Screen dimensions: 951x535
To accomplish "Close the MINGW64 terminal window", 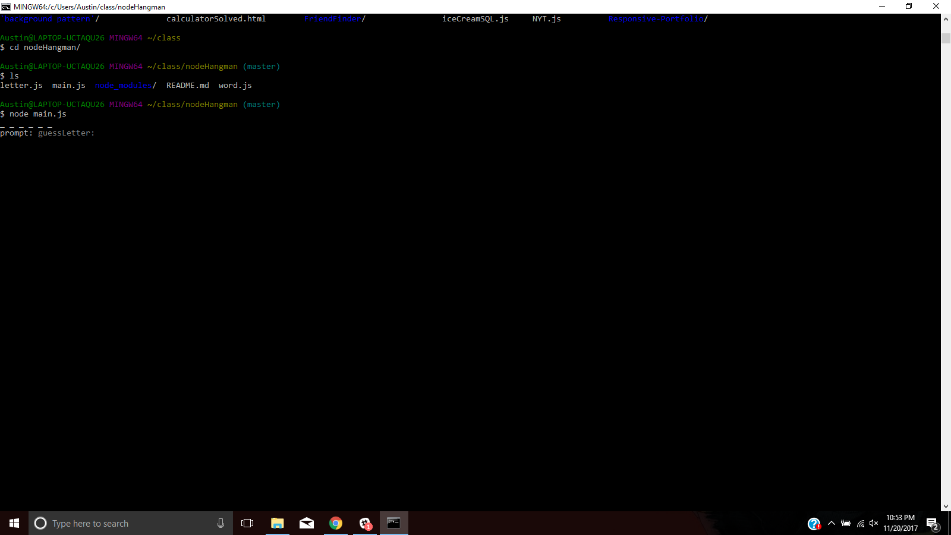I will point(936,7).
